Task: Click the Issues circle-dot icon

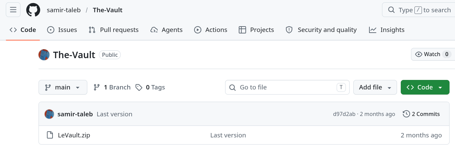Action: coord(51,30)
